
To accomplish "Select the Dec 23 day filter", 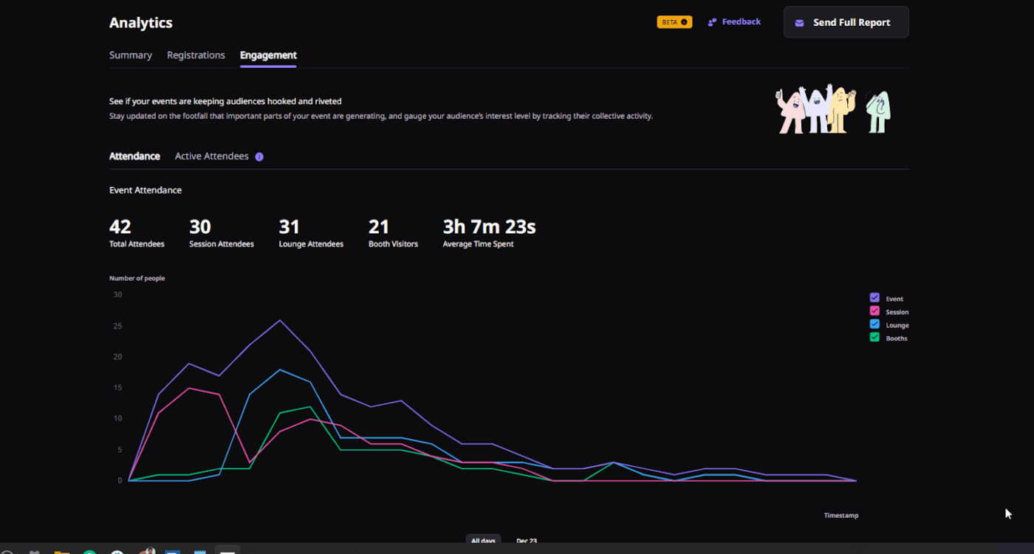I will tap(527, 541).
